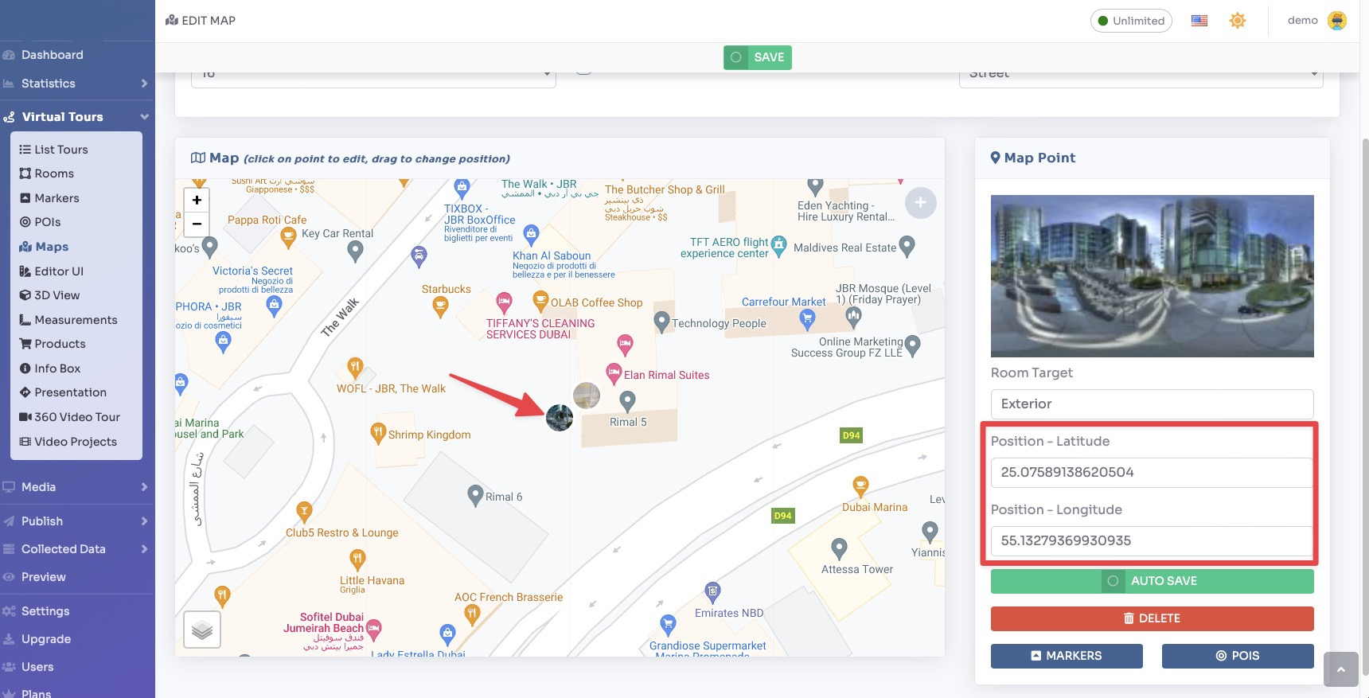Screen dimensions: 1369x698
Task: Open the map layers selector icon
Action: tap(202, 630)
